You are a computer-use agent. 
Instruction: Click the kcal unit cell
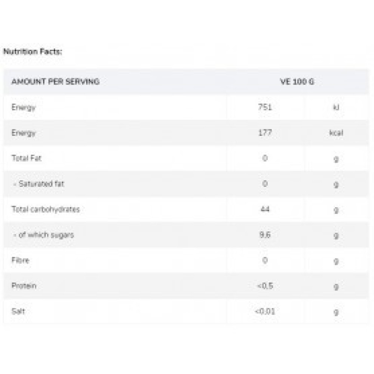335,133
